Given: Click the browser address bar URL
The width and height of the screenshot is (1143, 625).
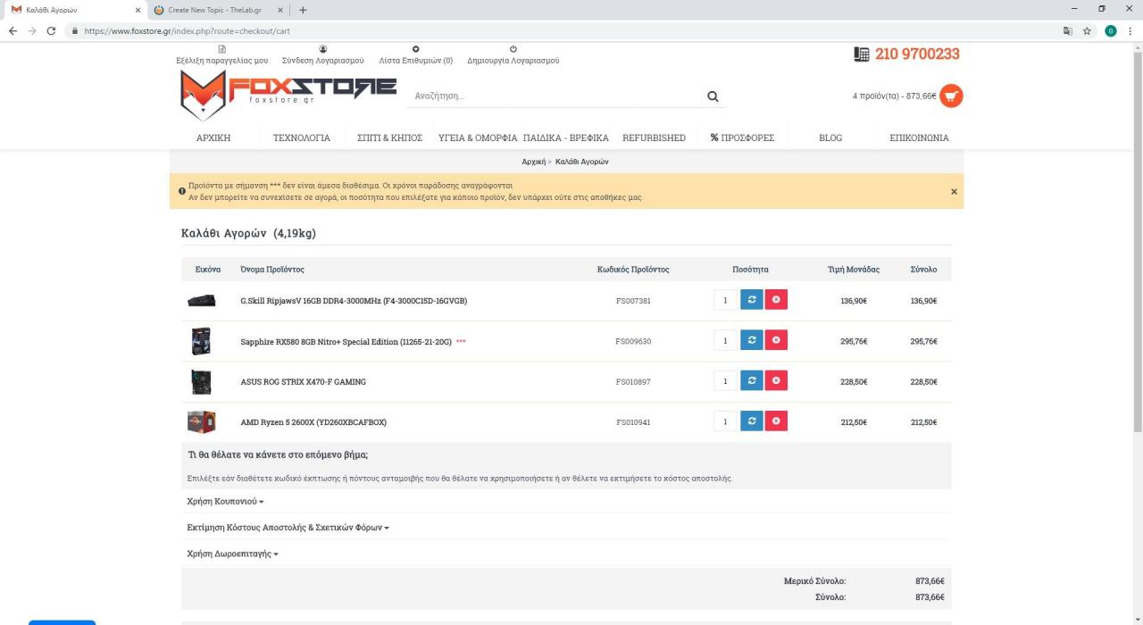Looking at the screenshot, I should 187,30.
